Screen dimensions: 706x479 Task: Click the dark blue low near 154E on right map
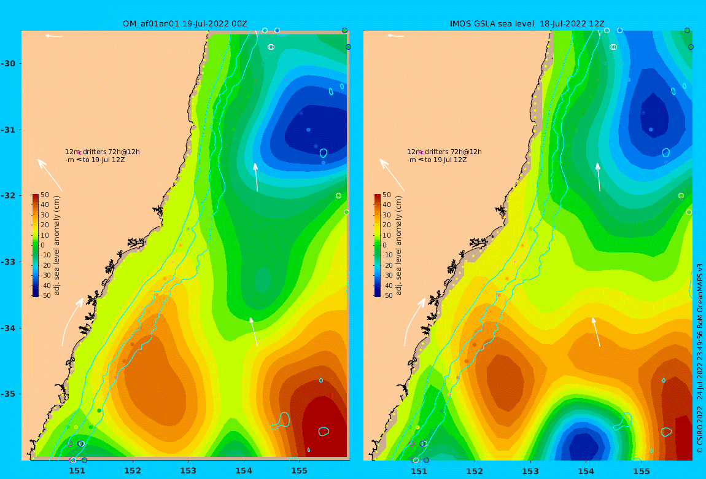584,447
